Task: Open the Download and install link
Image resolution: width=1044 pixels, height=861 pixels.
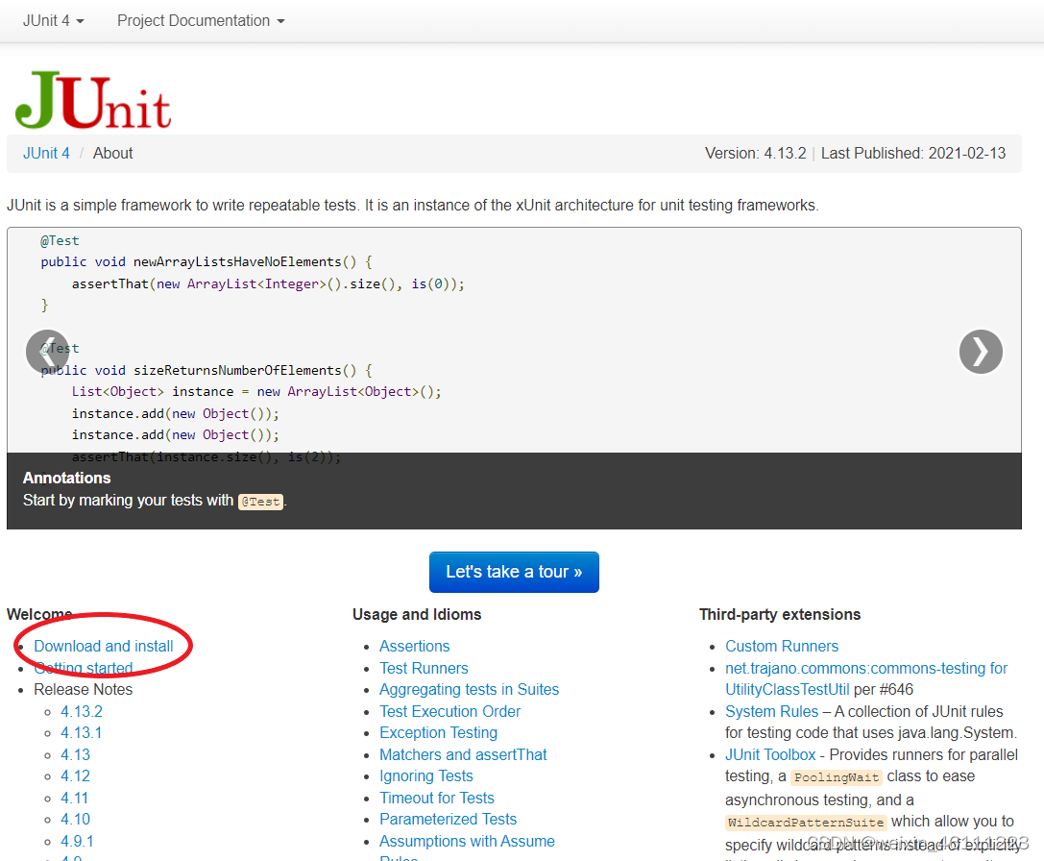Action: (103, 646)
